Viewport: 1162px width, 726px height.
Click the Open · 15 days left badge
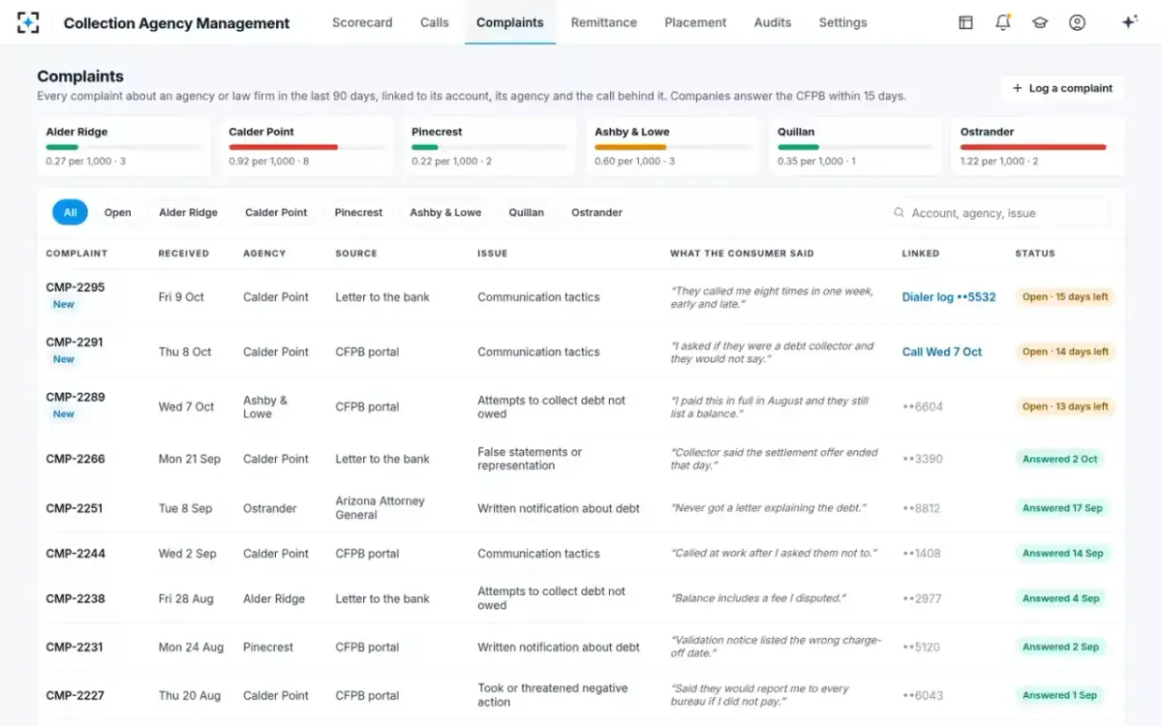pos(1065,297)
